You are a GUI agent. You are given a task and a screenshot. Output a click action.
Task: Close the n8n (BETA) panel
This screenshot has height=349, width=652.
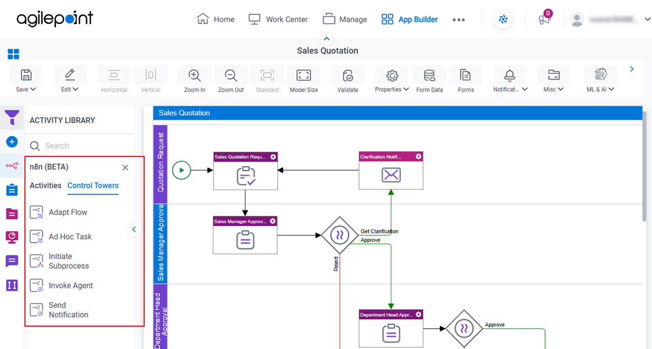tap(125, 168)
